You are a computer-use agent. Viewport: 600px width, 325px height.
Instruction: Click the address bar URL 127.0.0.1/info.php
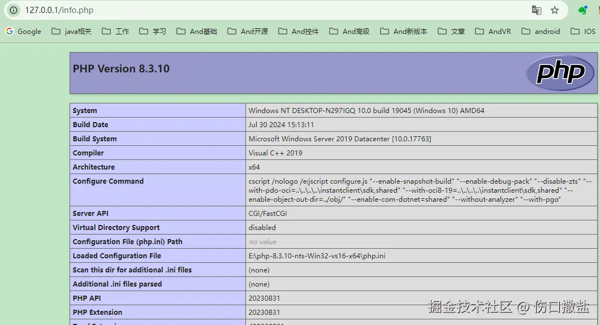59,10
